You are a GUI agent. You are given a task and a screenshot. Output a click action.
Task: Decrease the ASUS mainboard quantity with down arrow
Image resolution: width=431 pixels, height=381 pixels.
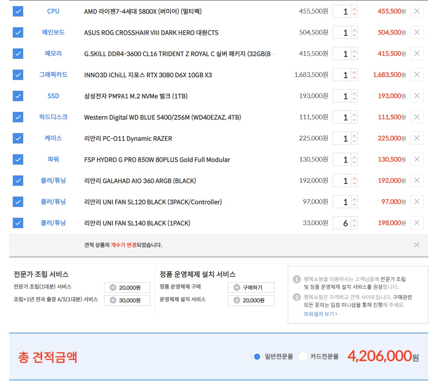(x=354, y=36)
